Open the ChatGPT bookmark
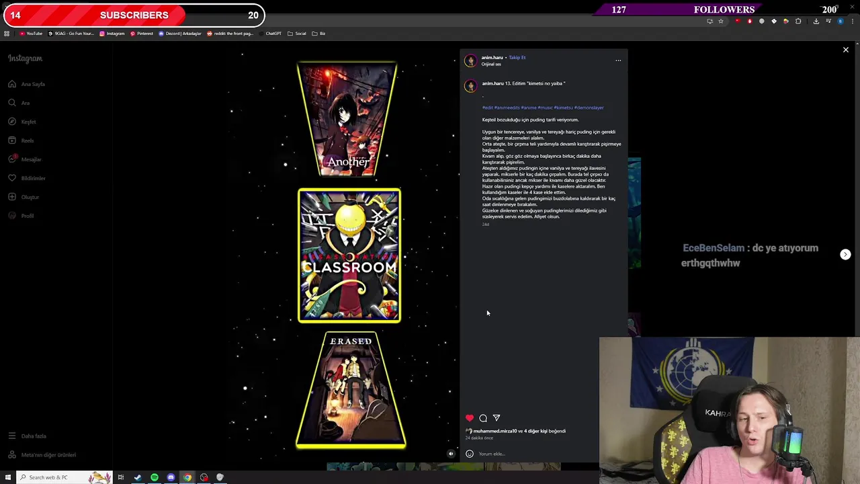This screenshot has width=860, height=484. pos(270,34)
